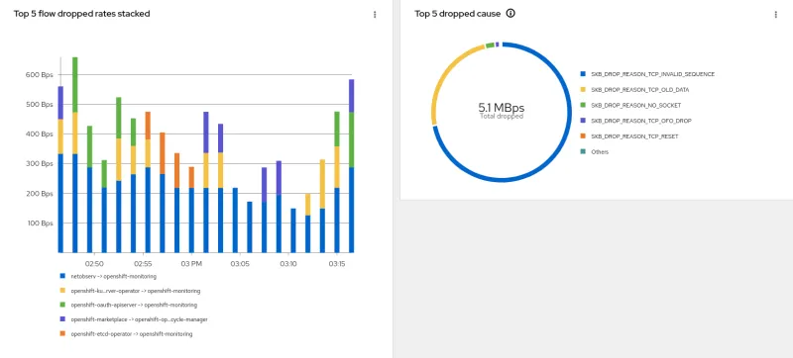793x358 pixels.
Task: Click the small green donut chart segment
Action: click(x=490, y=45)
